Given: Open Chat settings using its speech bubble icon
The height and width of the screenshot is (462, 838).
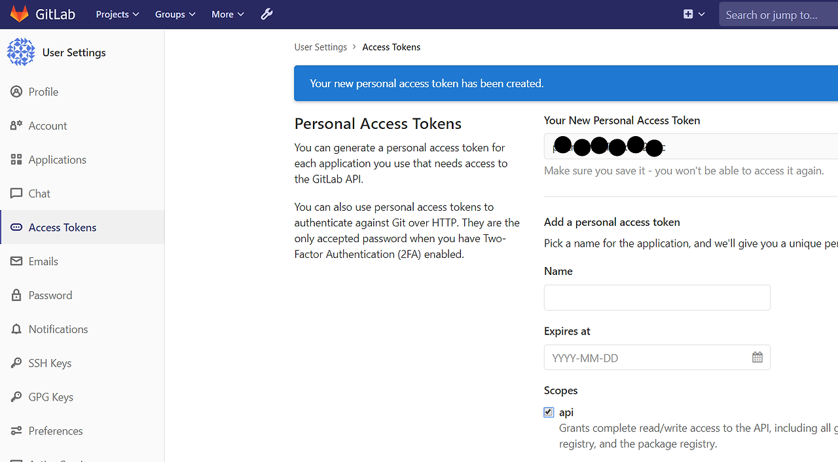Looking at the screenshot, I should [x=16, y=193].
